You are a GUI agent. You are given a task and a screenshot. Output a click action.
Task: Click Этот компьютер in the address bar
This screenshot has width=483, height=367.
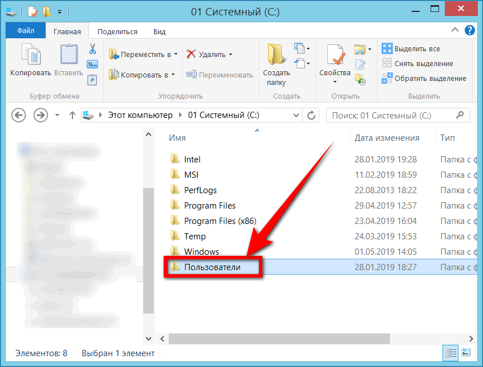140,115
